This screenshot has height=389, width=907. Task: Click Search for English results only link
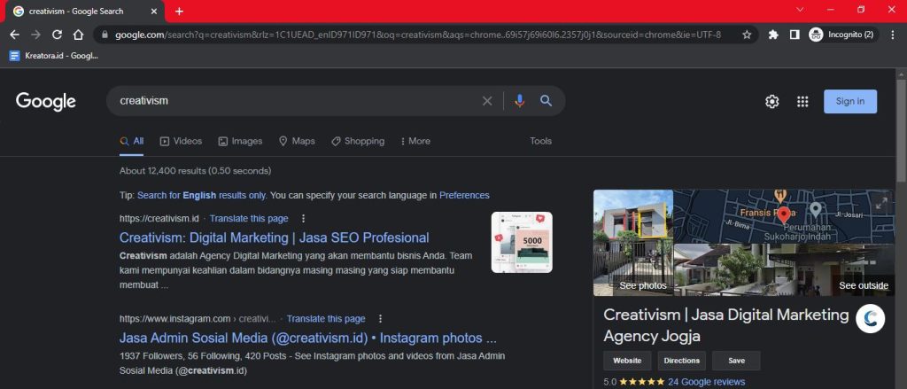[201, 196]
